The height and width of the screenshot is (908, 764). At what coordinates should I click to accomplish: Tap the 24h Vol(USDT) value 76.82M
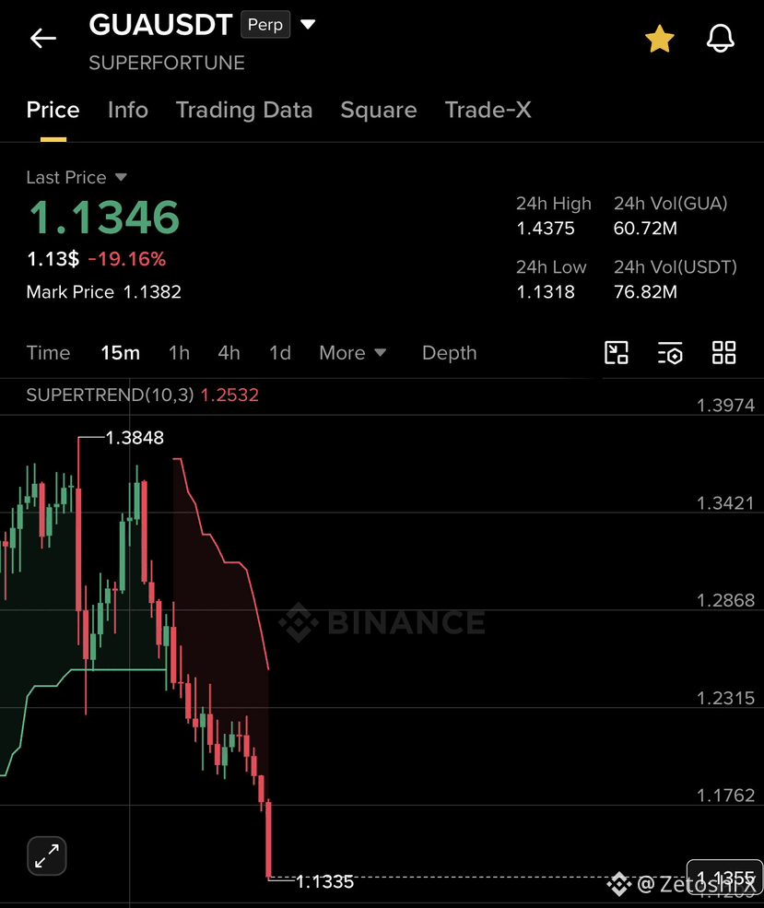point(645,292)
